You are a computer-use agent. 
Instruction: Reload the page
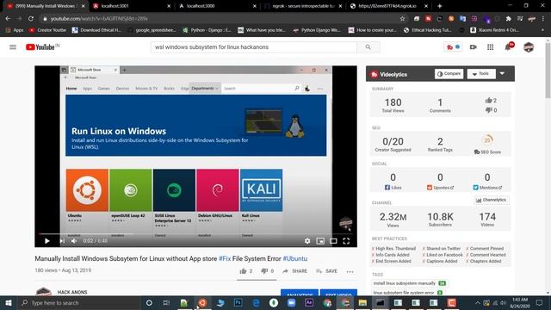(31, 19)
